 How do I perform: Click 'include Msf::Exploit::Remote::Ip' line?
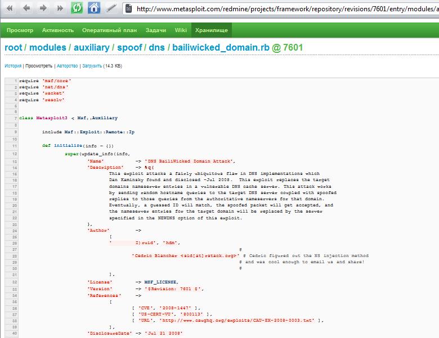click(x=88, y=132)
